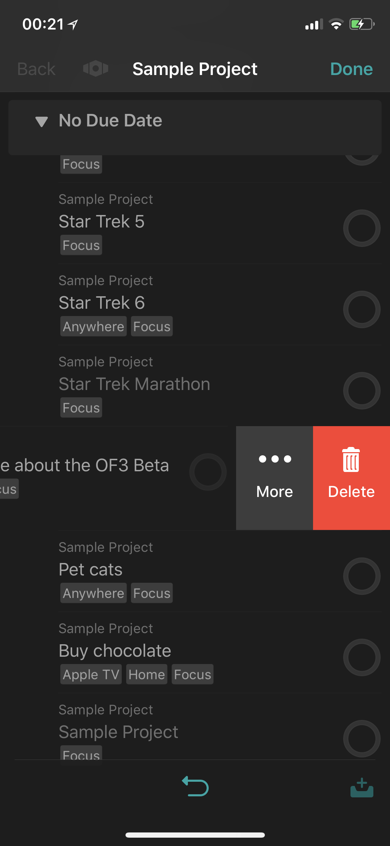Image resolution: width=390 pixels, height=846 pixels.
Task: Tap the location arrow beside the clock
Action: pos(73,24)
